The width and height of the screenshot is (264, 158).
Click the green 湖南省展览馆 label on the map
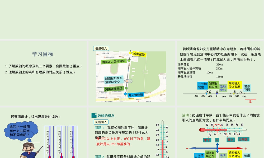pyautogui.click(x=114, y=89)
